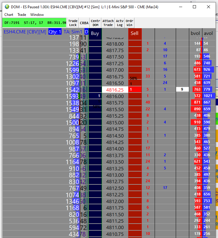The width and height of the screenshot is (218, 238).
Task: Click the green DF:7191 status bar
Action: click(34, 23)
